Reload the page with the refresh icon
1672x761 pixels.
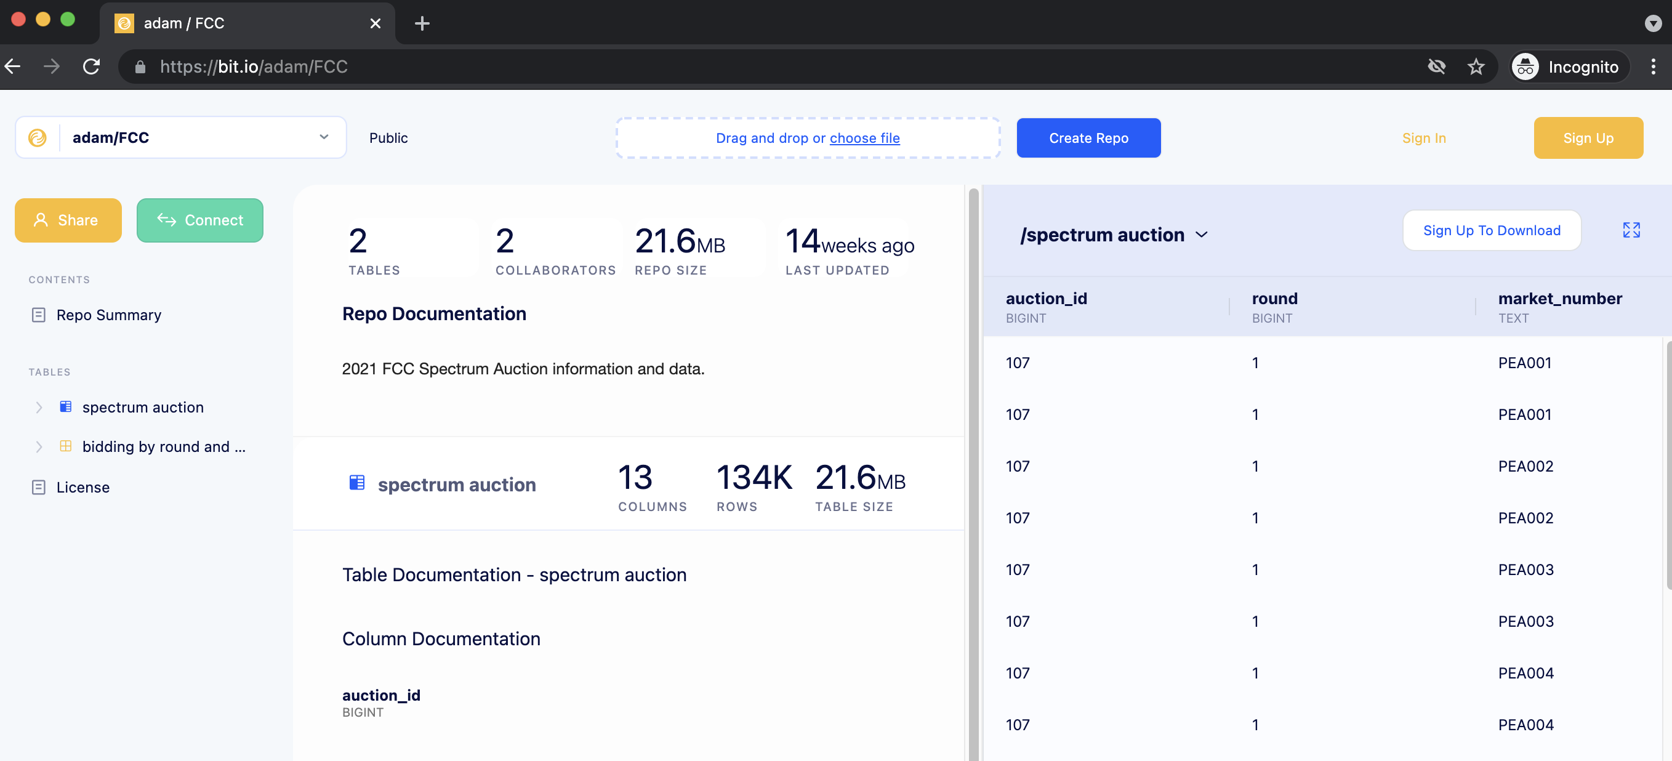[x=92, y=66]
